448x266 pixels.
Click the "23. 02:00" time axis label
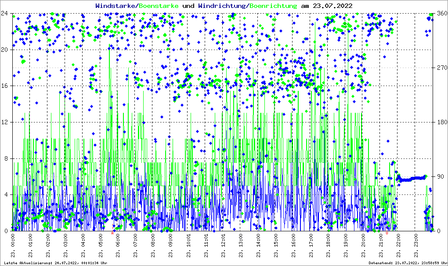click(48, 245)
